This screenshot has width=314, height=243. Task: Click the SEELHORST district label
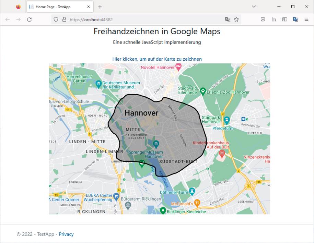pyautogui.click(x=246, y=202)
